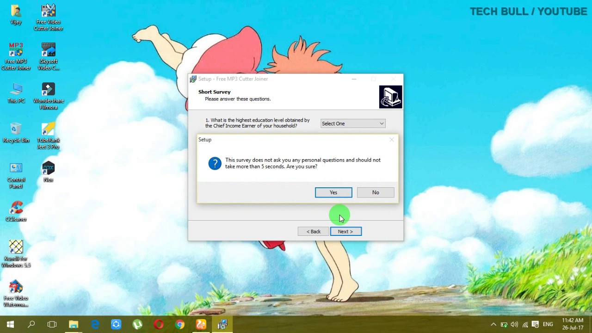
Task: Launch TubeRank Jeet 3 Pro shortcut
Action: click(48, 136)
